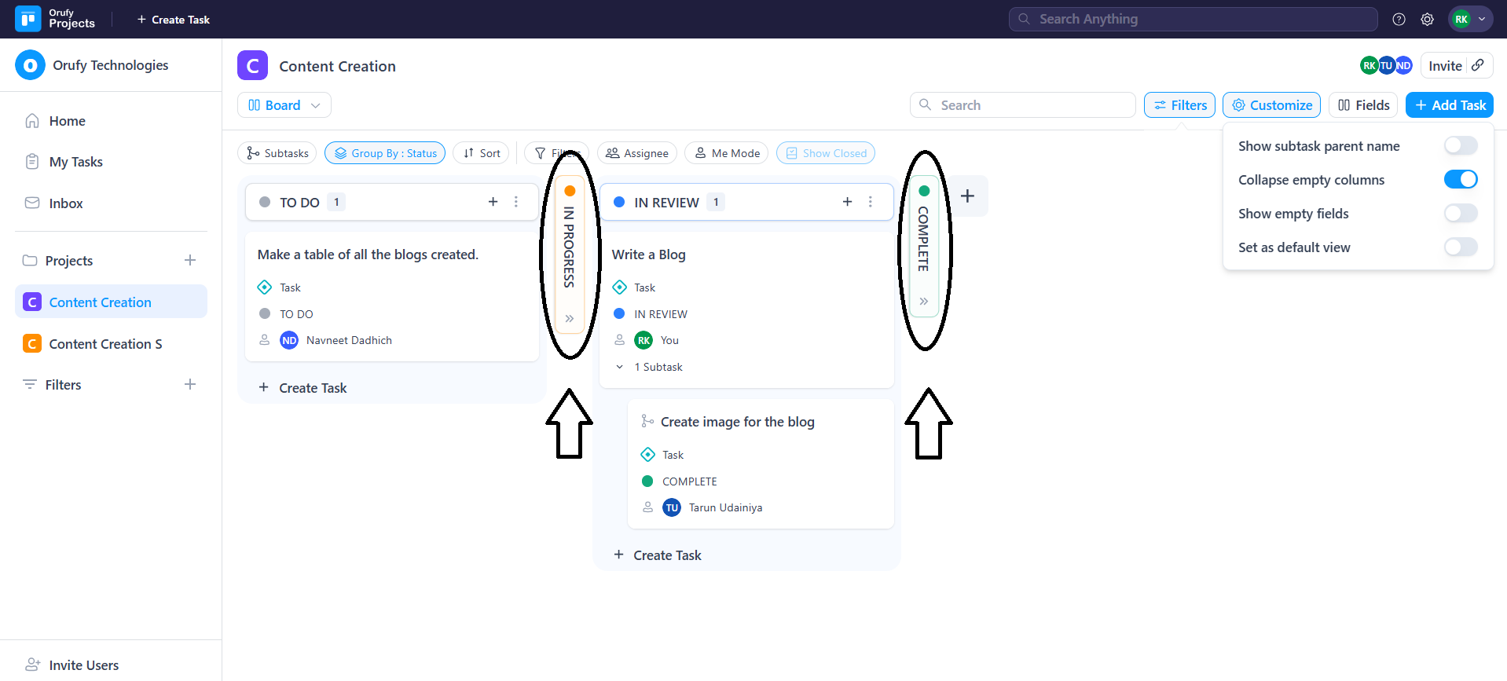The height and width of the screenshot is (681, 1507).
Task: Add task using plus in IN REVIEW column
Action: click(847, 202)
